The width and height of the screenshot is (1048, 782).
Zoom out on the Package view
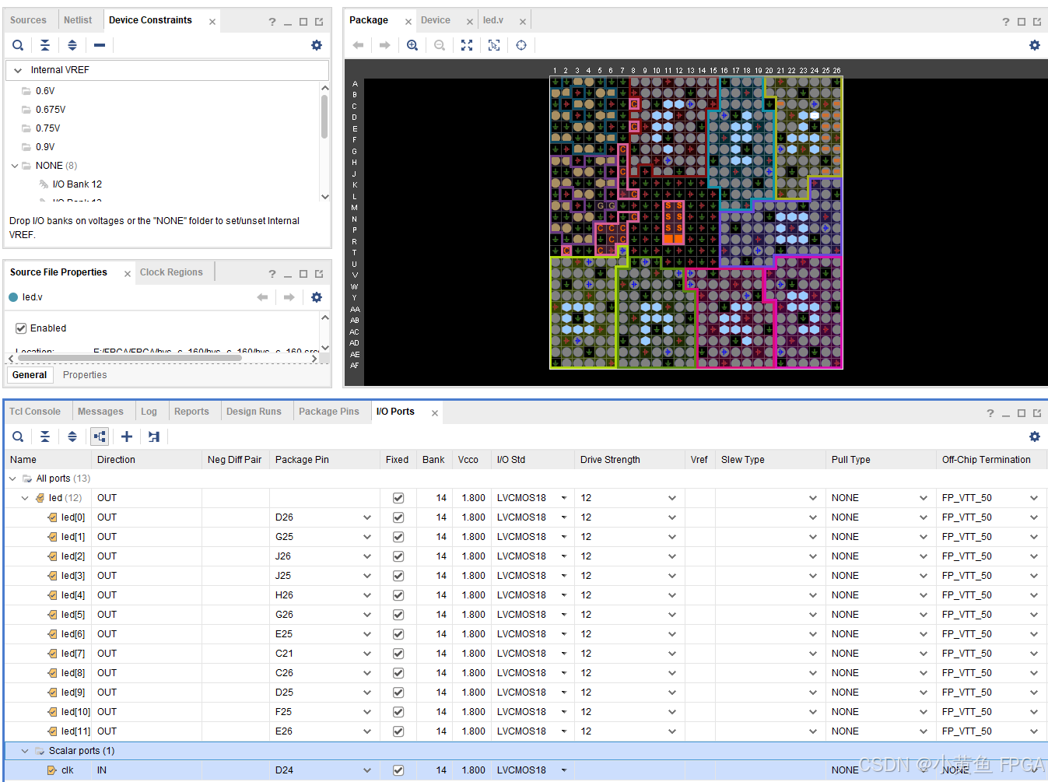click(440, 45)
